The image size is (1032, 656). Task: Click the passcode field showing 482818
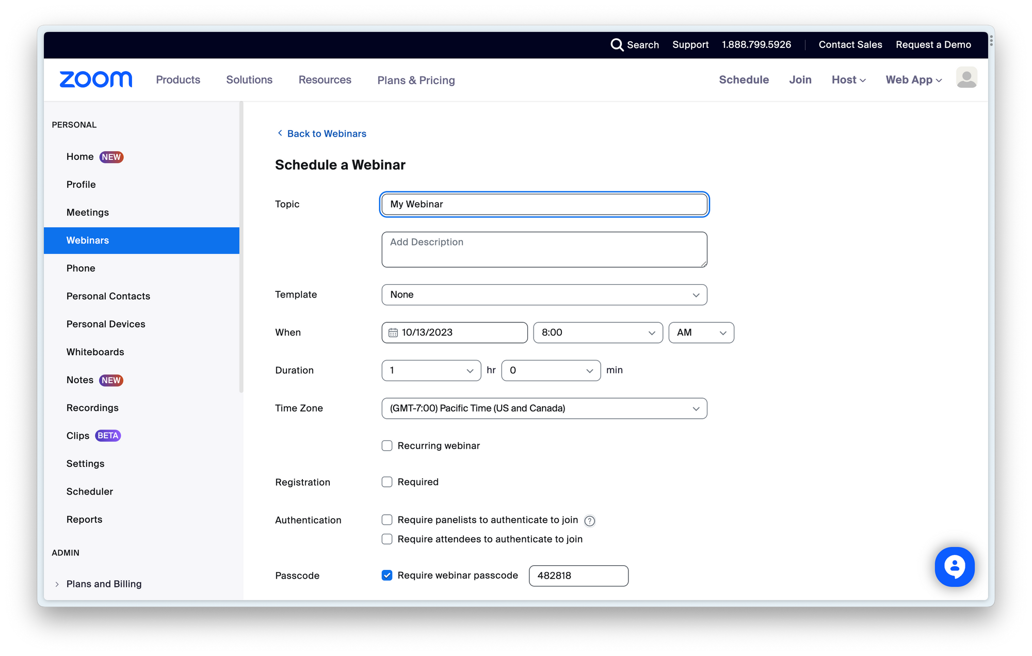tap(578, 576)
